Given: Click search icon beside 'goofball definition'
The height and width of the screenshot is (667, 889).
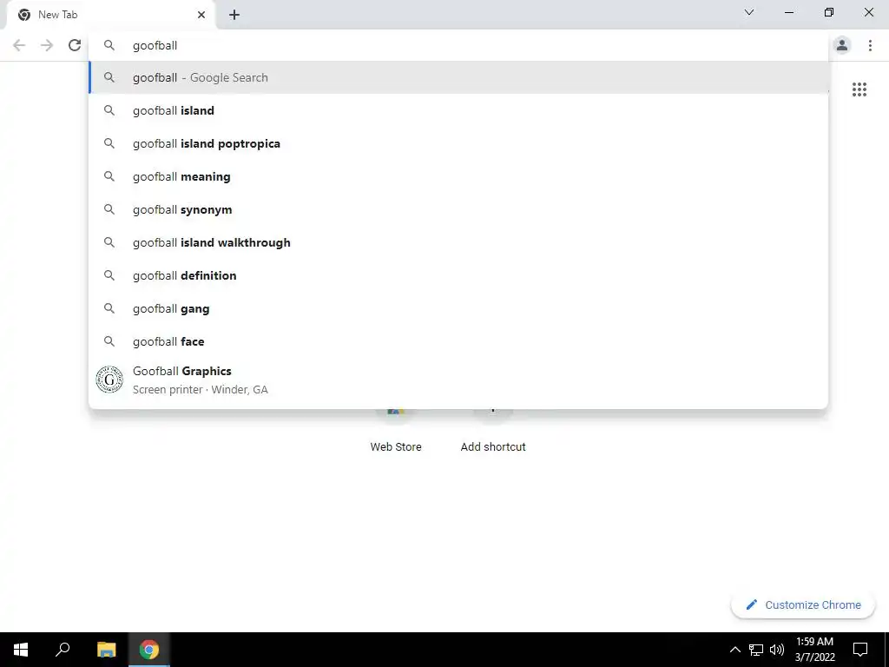Looking at the screenshot, I should pos(109,275).
